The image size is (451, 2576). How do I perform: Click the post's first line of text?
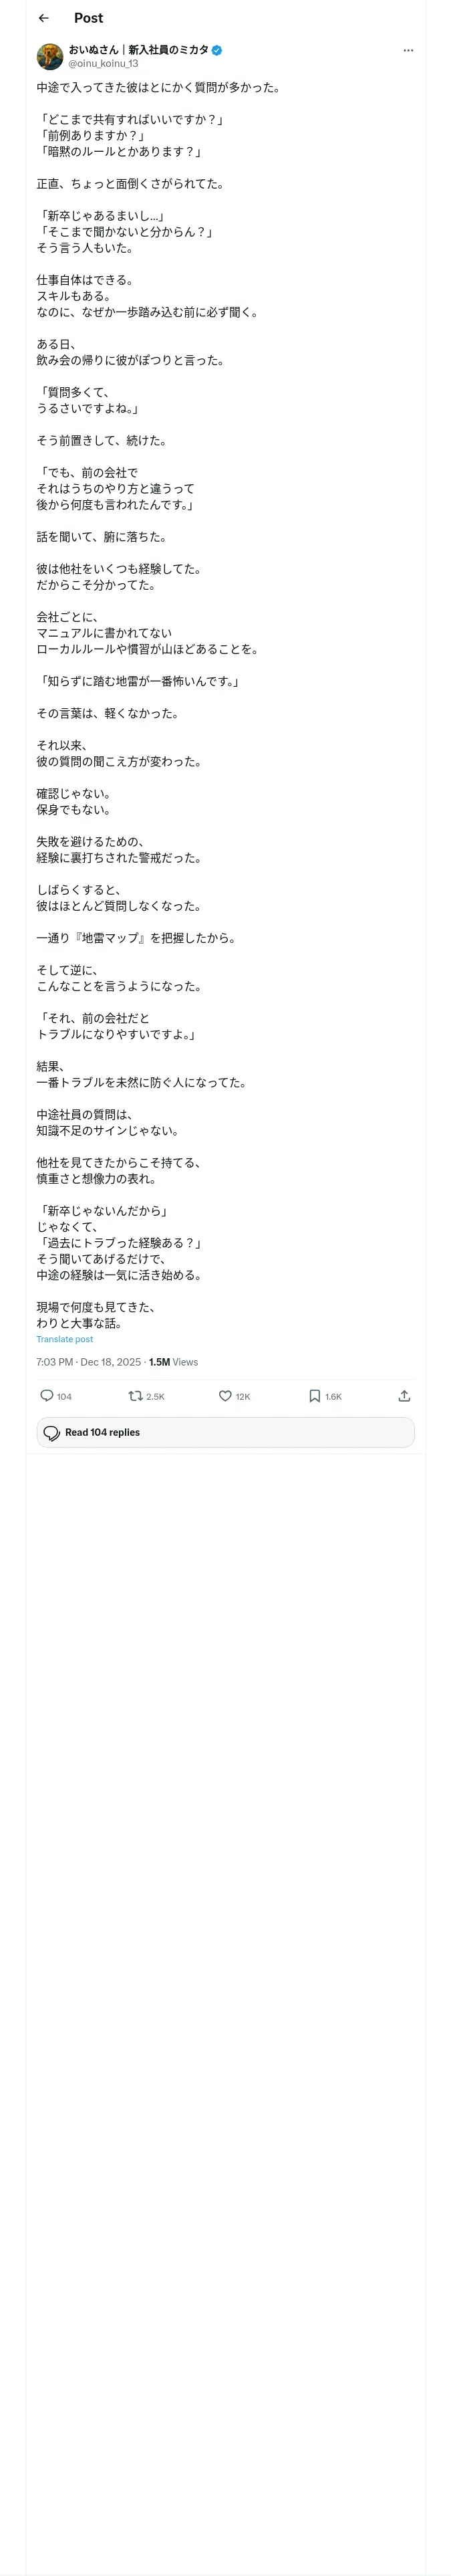coord(158,87)
